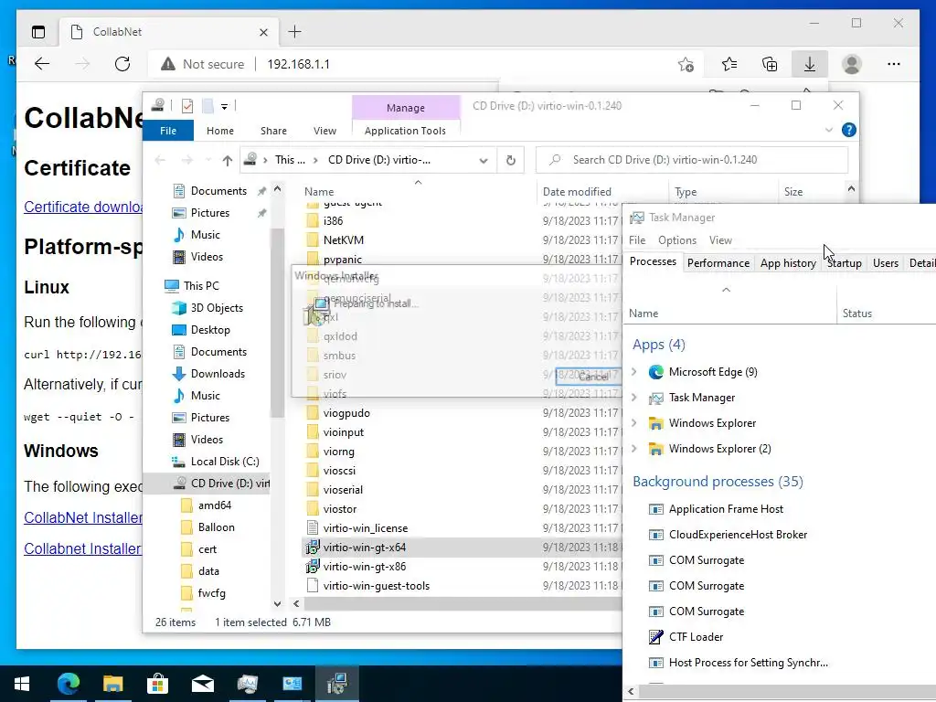Viewport: 936px width, 702px height.
Task: Add this page to favorites
Action: [x=686, y=64]
